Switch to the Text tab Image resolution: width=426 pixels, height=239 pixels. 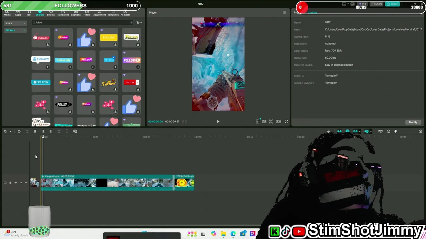coord(29,13)
